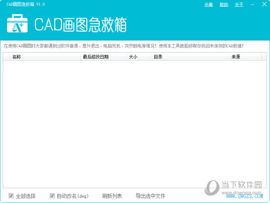This screenshot has height=203, width=270.
Task: Open the 帮助 help link
Action: [x=224, y=4]
